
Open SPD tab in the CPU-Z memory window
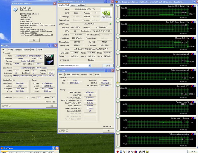click(x=90, y=74)
